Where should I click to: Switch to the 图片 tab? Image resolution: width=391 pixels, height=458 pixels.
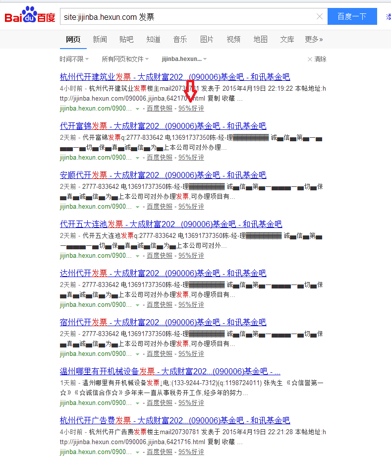pyautogui.click(x=207, y=40)
